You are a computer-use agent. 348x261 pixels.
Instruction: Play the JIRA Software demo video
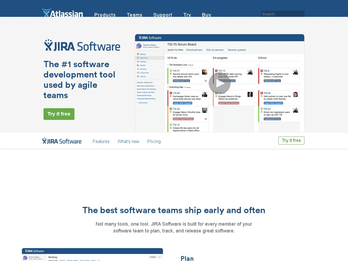tap(220, 84)
